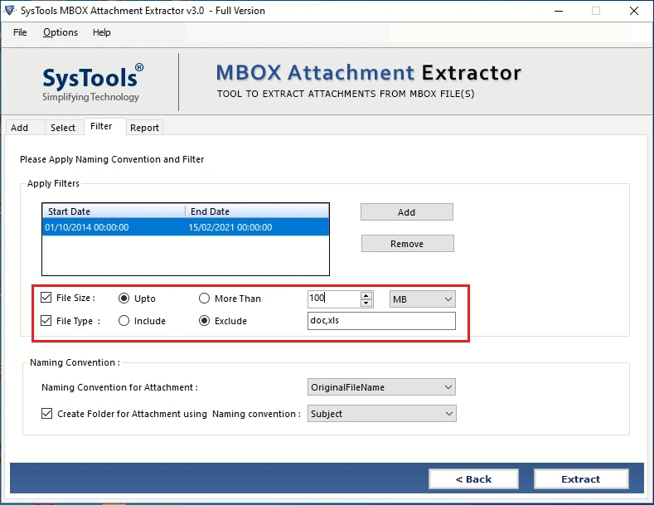Disable Create Folder for Attachment checkbox

coord(46,414)
